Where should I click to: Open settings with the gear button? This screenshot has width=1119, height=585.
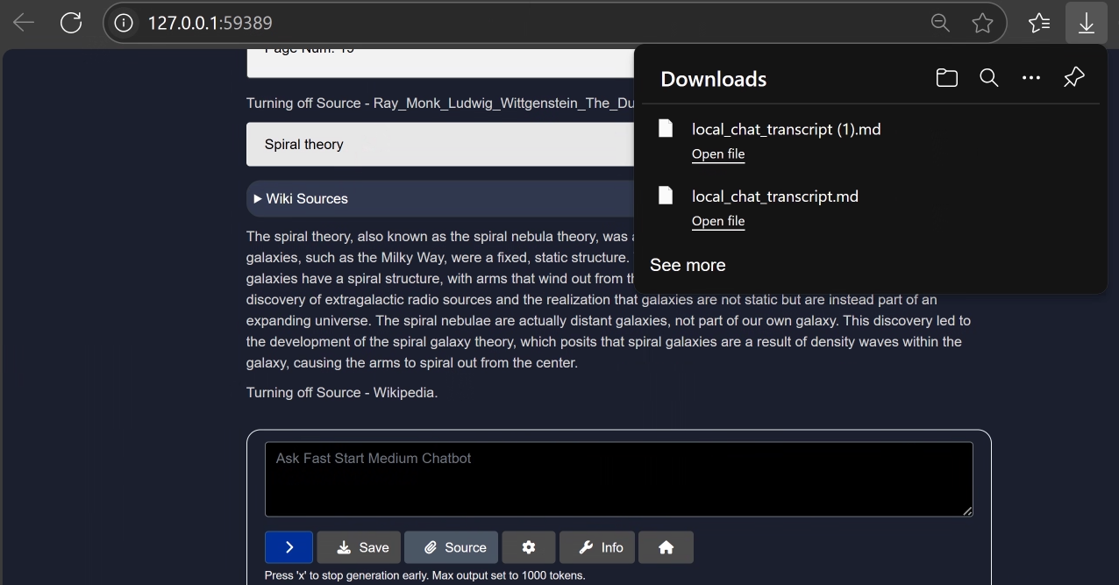(x=528, y=547)
